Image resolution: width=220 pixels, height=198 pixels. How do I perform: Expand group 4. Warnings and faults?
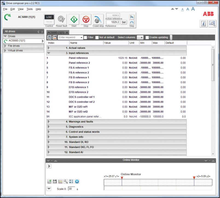[48, 122]
